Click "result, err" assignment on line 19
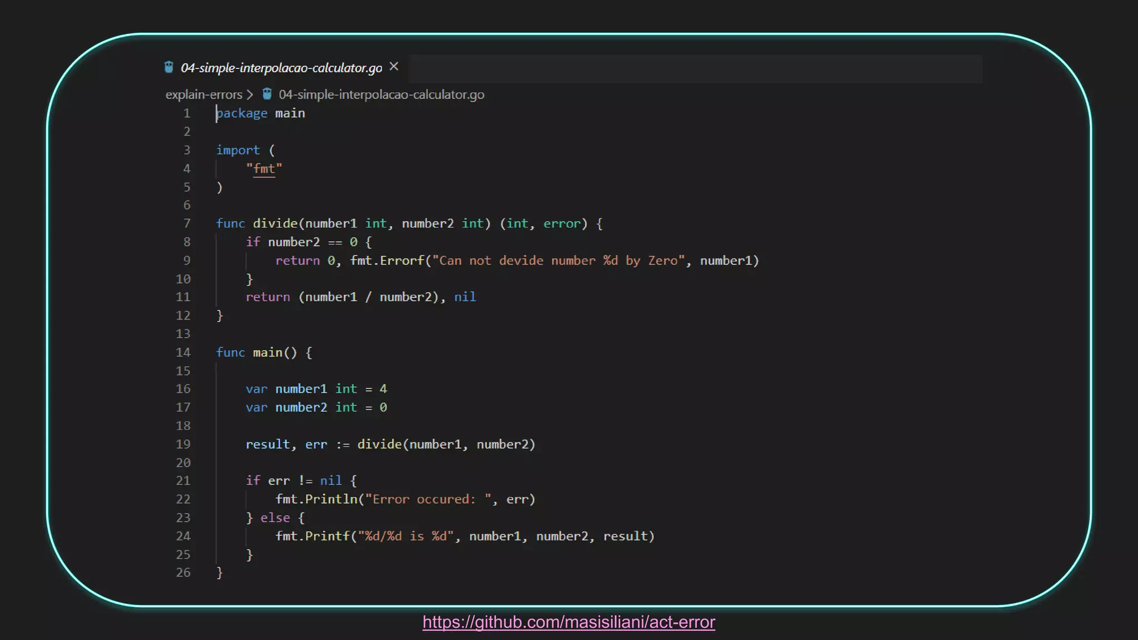Screen dimensions: 1138x640 (x=287, y=444)
